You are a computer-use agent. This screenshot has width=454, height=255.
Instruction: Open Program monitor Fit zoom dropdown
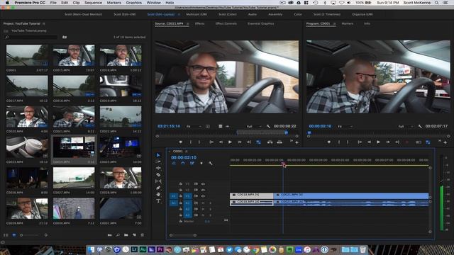(x=345, y=126)
